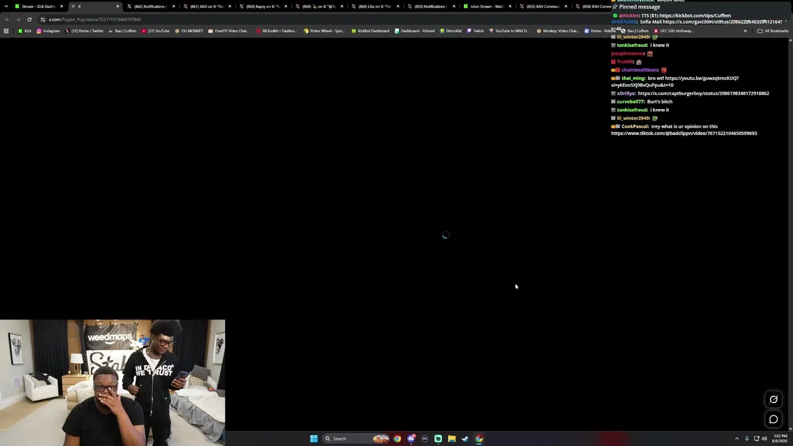Open the OmeTV Video Chat bookmark

229,31
